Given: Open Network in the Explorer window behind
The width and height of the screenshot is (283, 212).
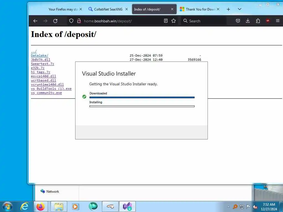Looking at the screenshot, I should tap(50, 192).
